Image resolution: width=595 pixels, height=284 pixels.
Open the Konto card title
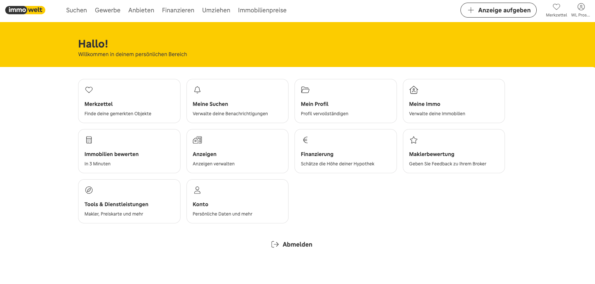coord(200,204)
